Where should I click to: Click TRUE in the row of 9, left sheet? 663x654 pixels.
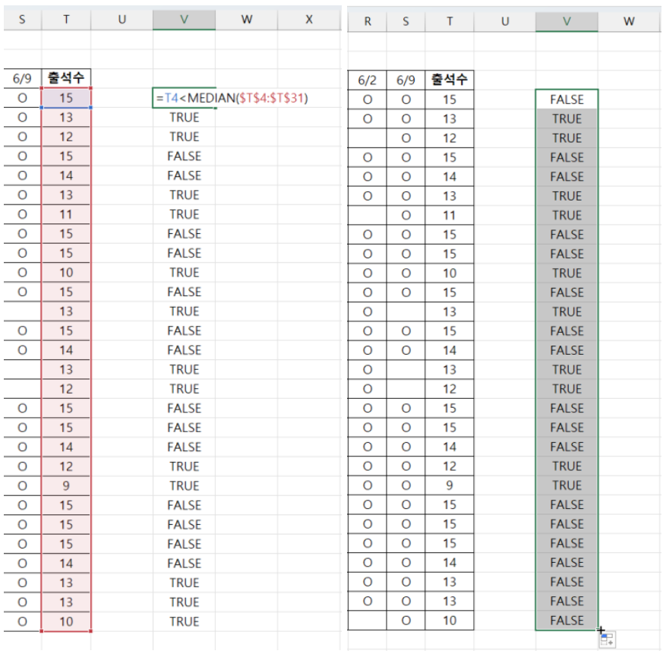tap(184, 485)
